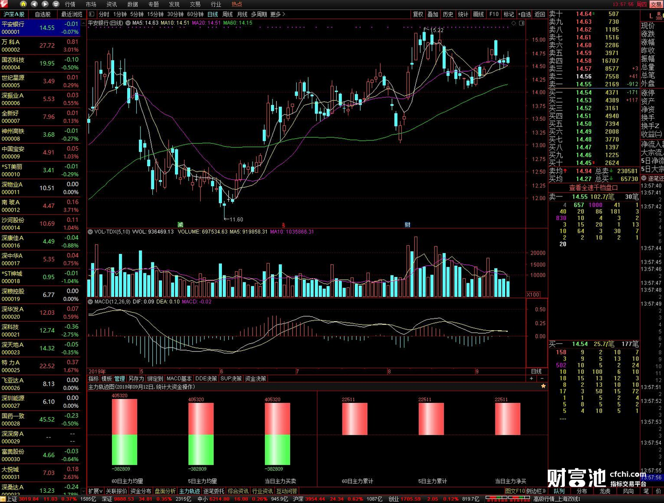Click the small icon before 分时 tab
Image resolution: width=664 pixels, height=503 pixels.
(91, 15)
